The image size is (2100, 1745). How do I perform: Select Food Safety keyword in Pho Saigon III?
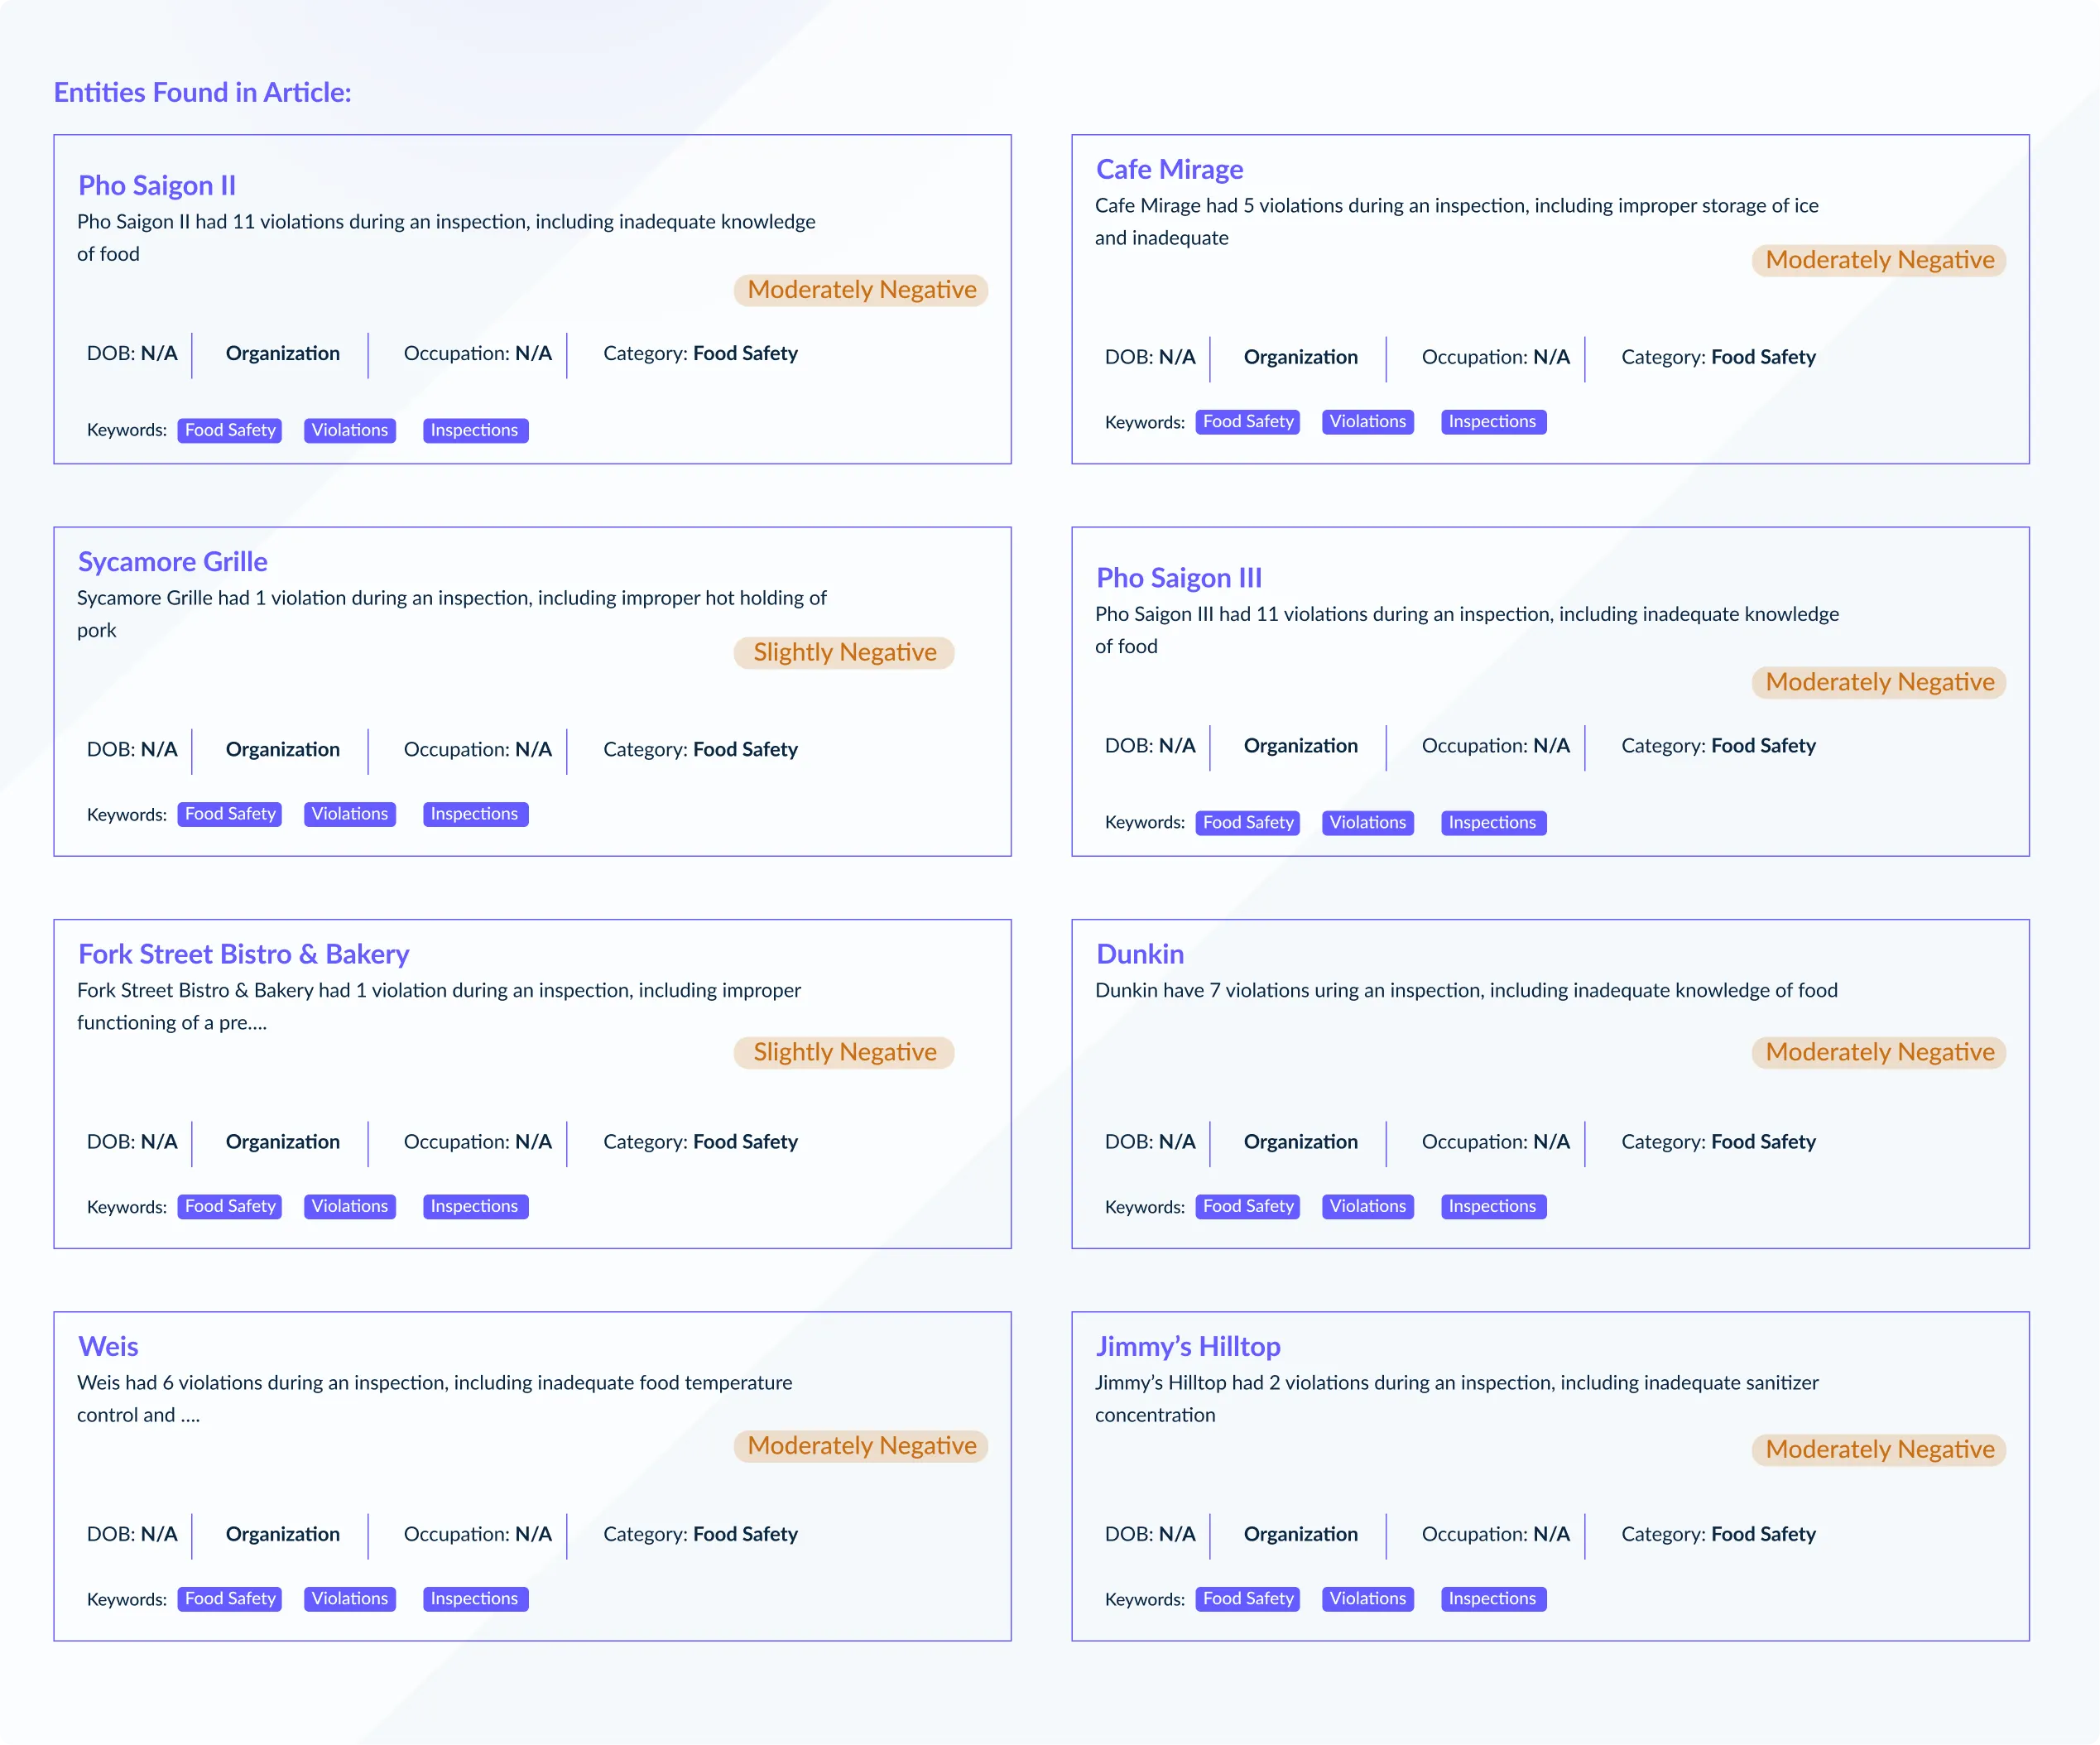click(1248, 823)
